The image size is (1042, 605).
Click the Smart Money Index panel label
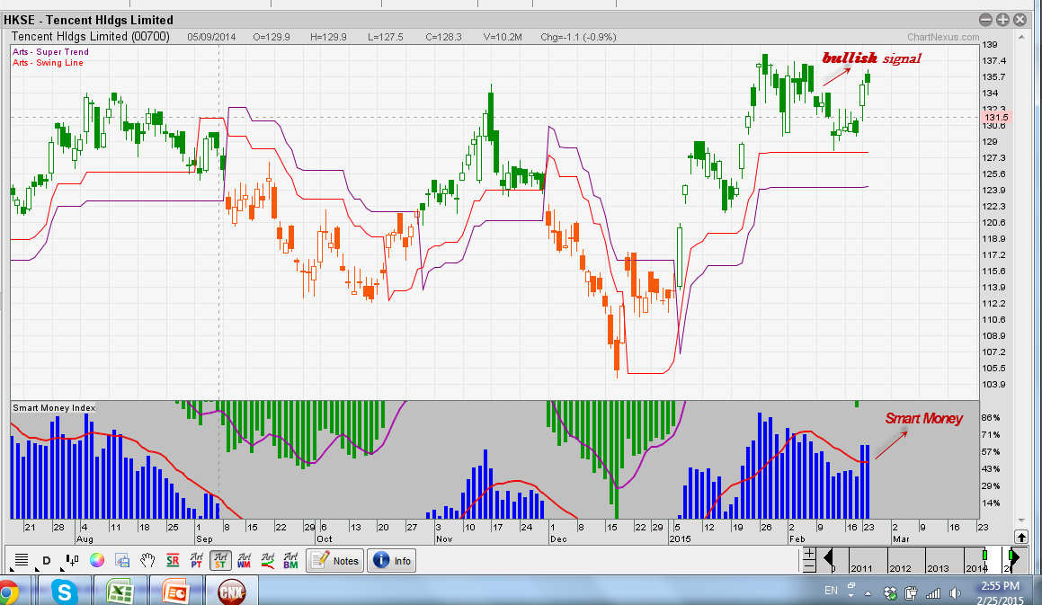(54, 407)
